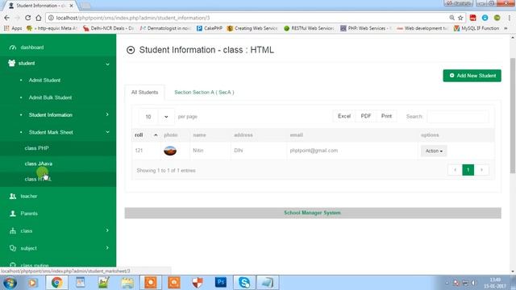Export the table with PDF button
Image resolution: width=516 pixels, height=290 pixels.
click(365, 116)
